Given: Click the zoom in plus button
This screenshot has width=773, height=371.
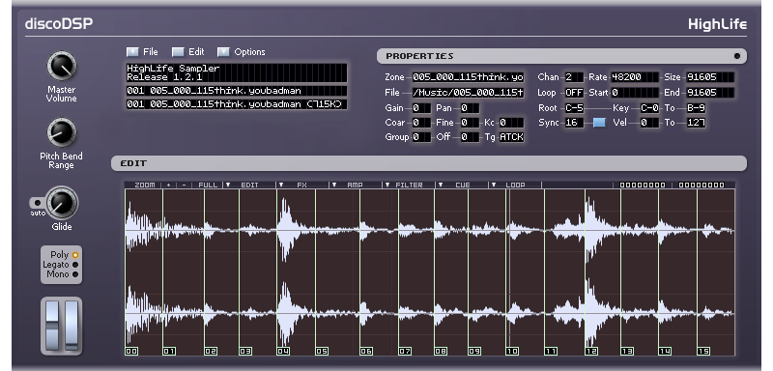Looking at the screenshot, I should click(168, 185).
